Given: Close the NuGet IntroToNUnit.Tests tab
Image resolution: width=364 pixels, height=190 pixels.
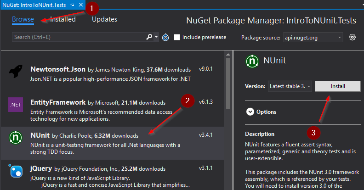Looking at the screenshot, I should (80, 5).
